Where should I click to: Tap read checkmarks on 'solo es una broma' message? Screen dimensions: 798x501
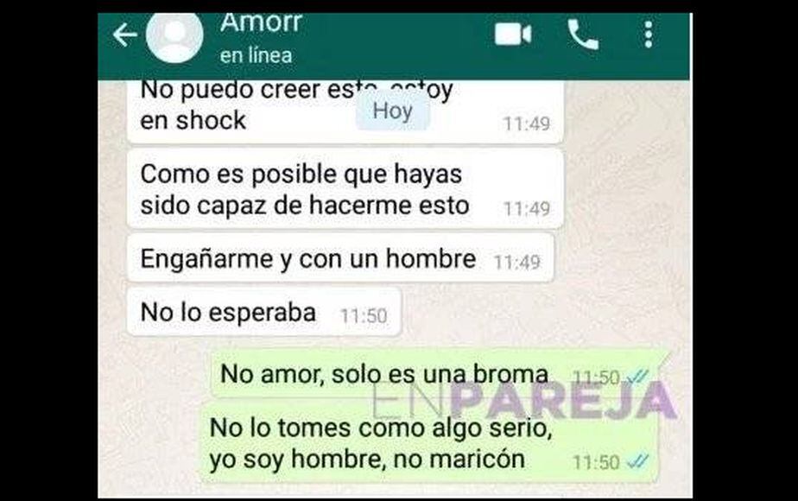pos(637,377)
